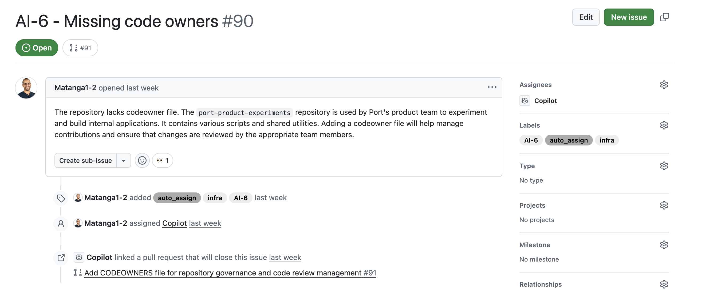Viewport: 702px width, 292px height.
Task: Add a reaction with the smiley icon
Action: 142,160
